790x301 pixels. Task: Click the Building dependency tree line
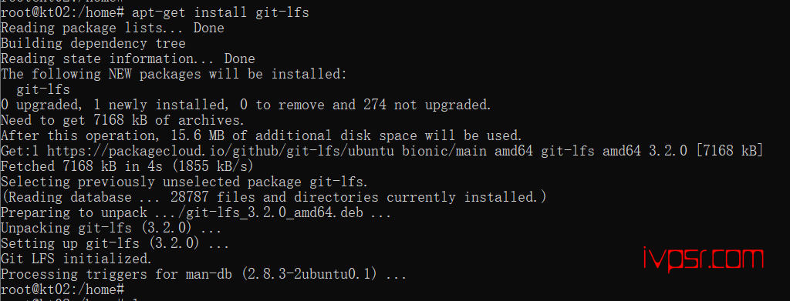(93, 44)
